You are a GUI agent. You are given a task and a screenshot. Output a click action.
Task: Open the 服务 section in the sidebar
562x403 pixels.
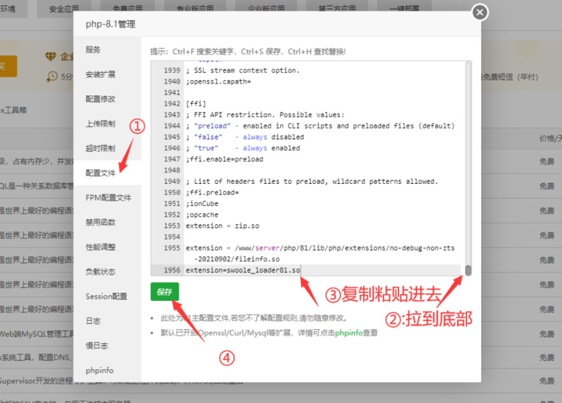93,50
